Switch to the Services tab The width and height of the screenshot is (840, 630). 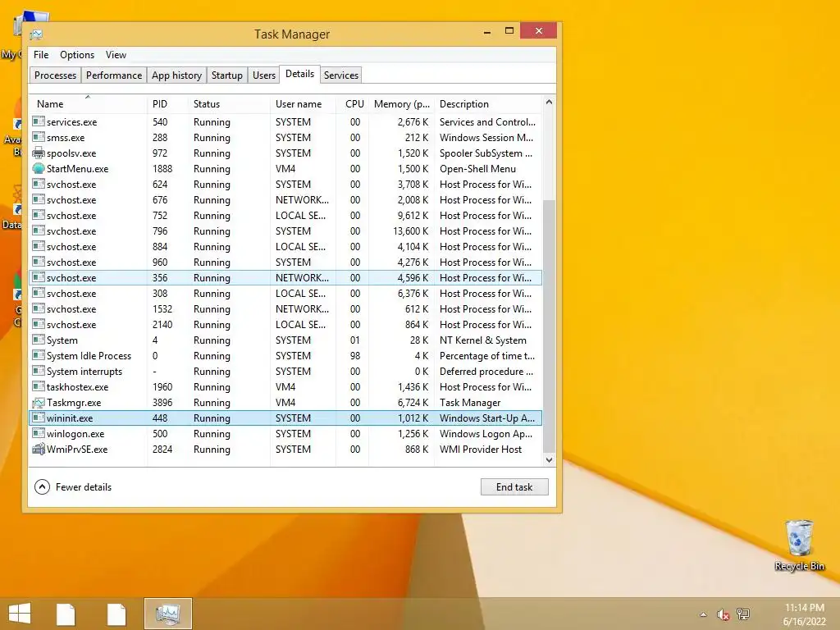pos(340,75)
